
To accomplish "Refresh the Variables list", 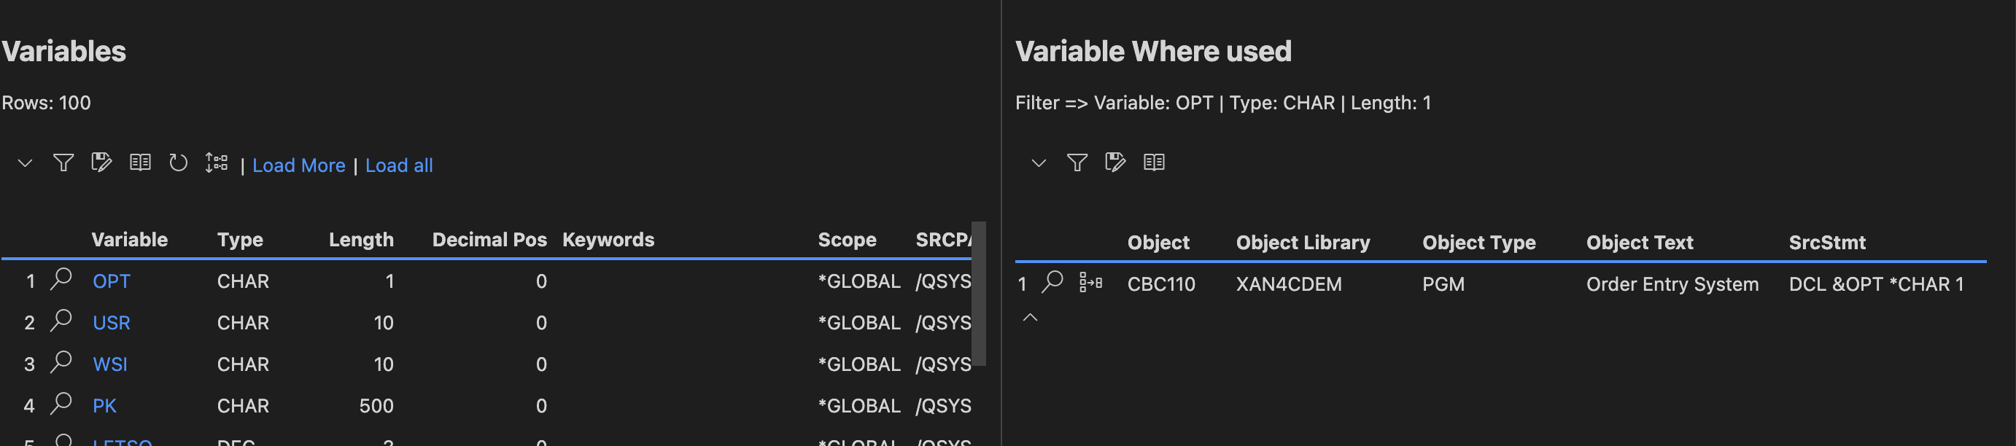I will pos(179,163).
